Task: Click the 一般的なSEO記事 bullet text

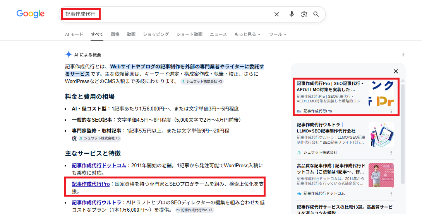Action: coord(158,120)
